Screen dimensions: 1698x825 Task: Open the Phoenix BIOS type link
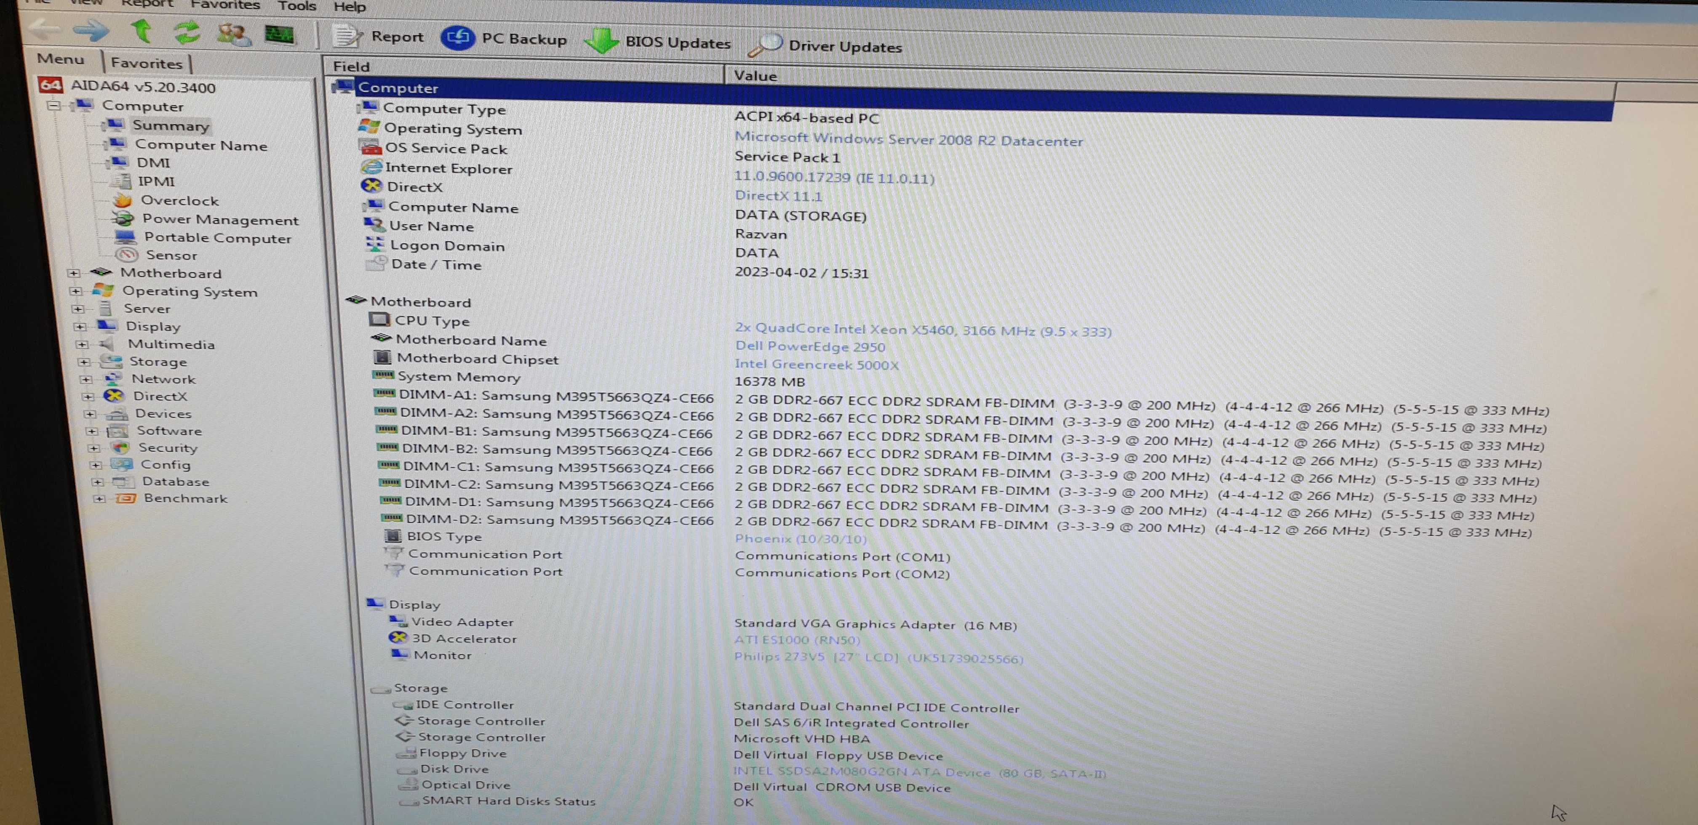point(800,539)
